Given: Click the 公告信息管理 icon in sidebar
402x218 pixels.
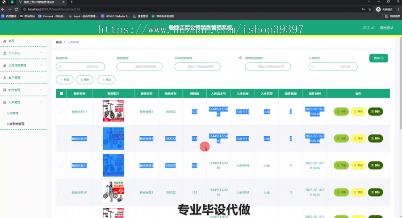Looking at the screenshot, I should 4,65.
